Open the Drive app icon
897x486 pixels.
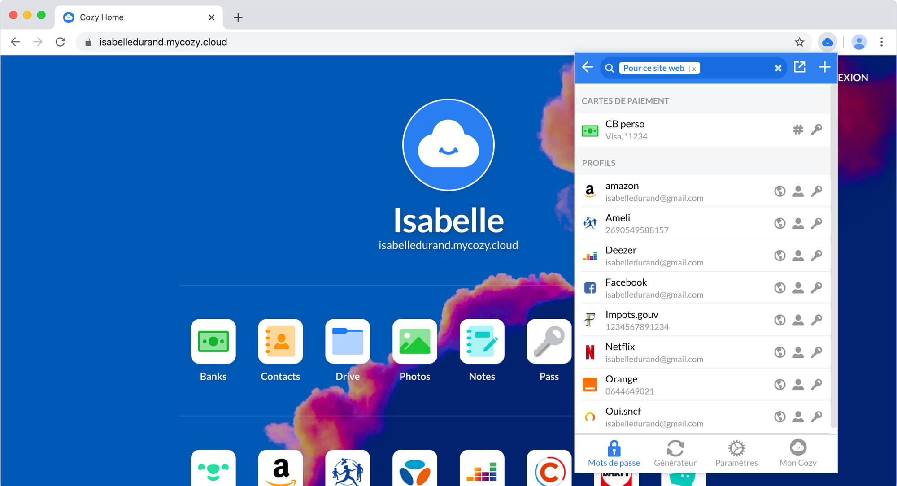pos(348,341)
